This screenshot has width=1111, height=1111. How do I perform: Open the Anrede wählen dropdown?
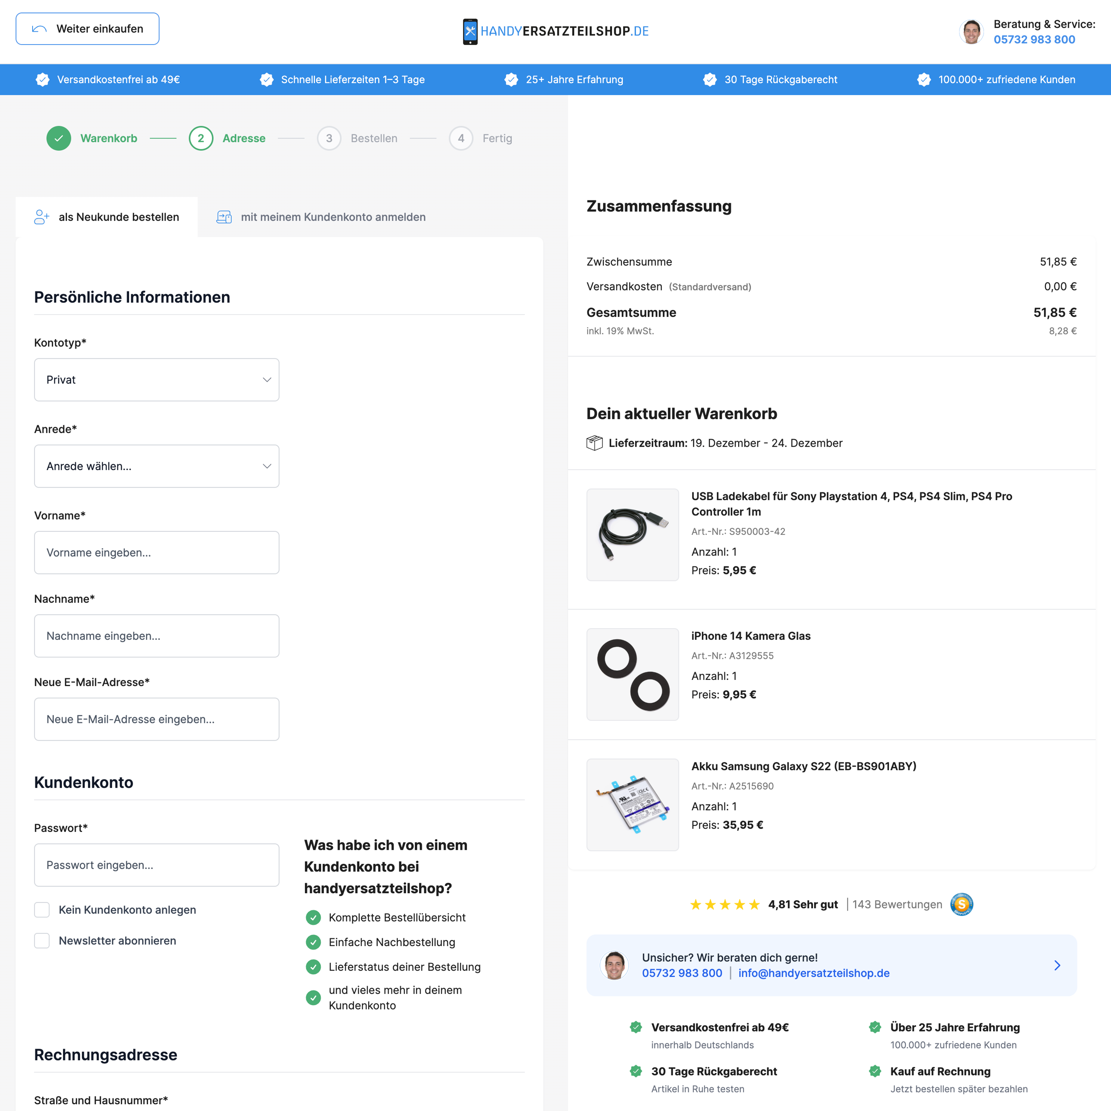click(x=156, y=466)
